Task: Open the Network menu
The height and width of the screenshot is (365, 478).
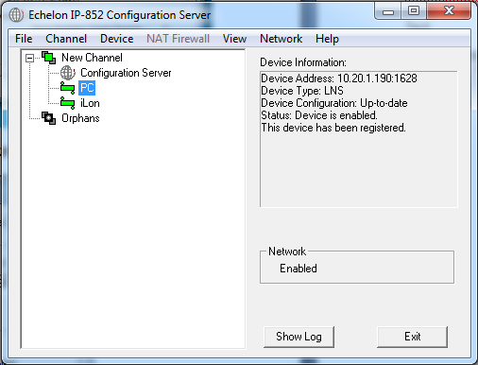Action: tap(281, 39)
